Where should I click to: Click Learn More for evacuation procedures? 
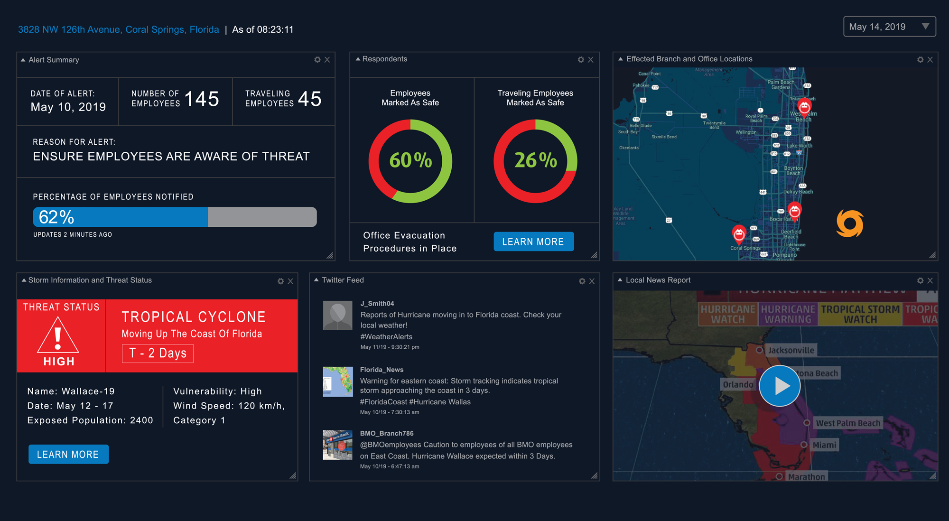click(x=533, y=242)
